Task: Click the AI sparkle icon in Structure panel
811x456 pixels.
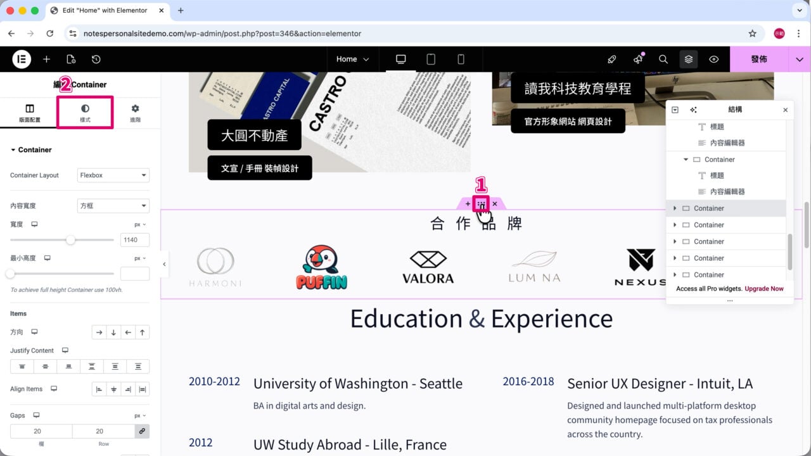Action: click(x=693, y=110)
